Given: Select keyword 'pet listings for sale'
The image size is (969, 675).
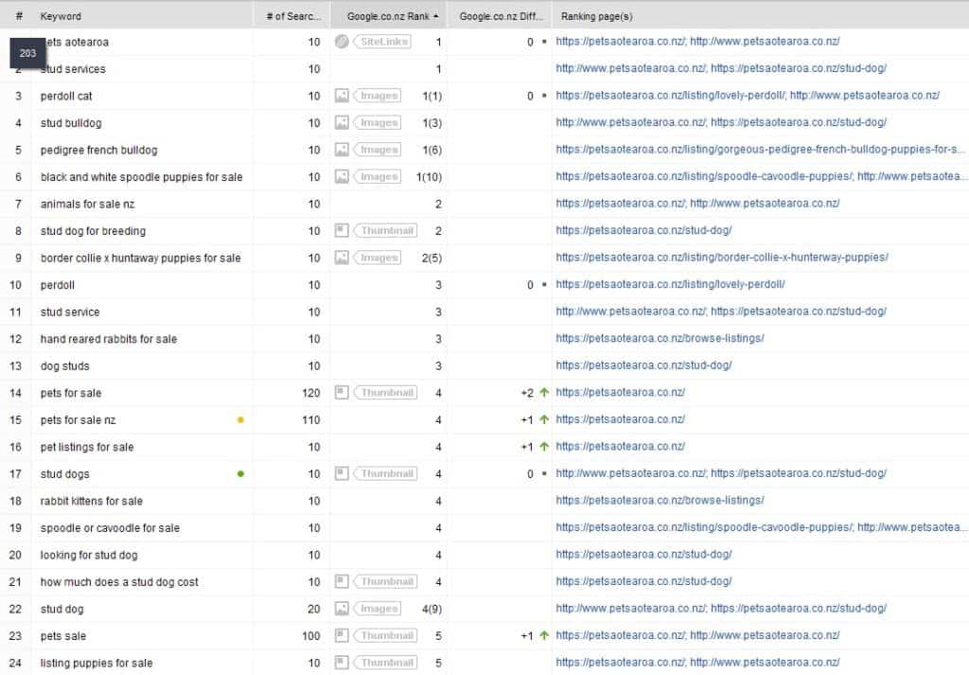Looking at the screenshot, I should 87,447.
